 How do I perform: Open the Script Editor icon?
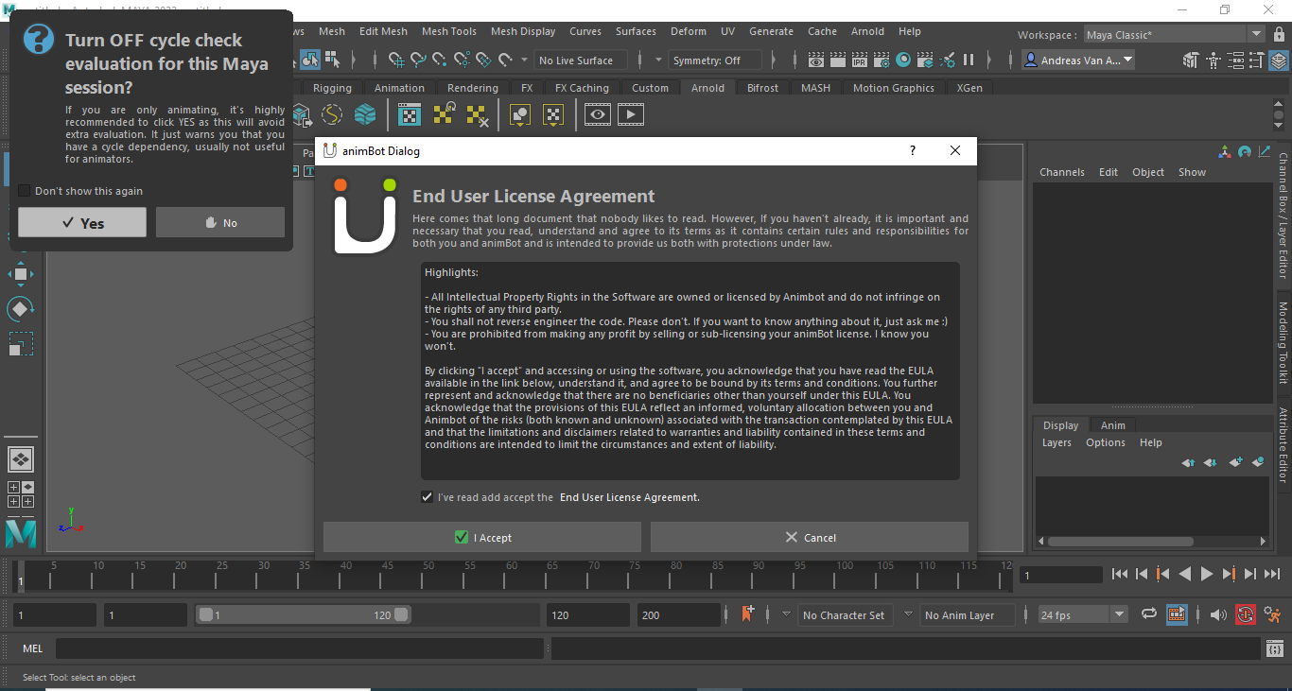coord(1275,648)
